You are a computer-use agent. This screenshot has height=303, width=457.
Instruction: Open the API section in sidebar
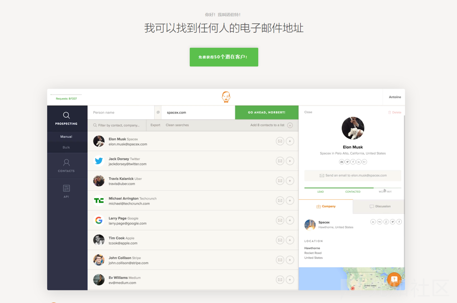click(66, 191)
